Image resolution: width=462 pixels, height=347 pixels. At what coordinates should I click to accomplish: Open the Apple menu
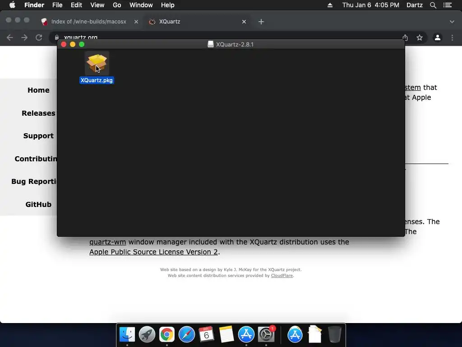(12, 5)
